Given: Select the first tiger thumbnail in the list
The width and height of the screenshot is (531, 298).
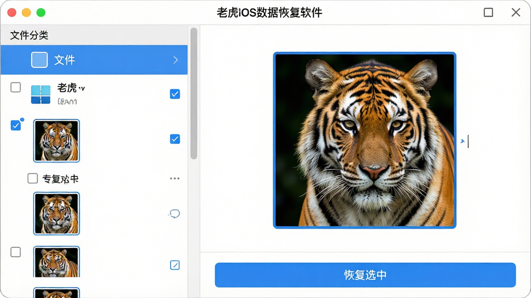Looking at the screenshot, I should tap(57, 141).
